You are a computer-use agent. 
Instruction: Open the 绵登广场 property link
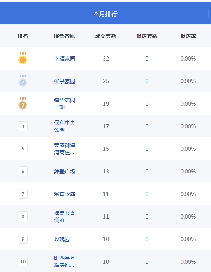[65, 172]
